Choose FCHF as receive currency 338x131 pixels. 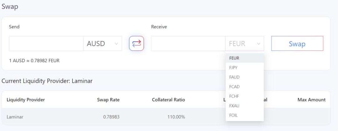234,96
